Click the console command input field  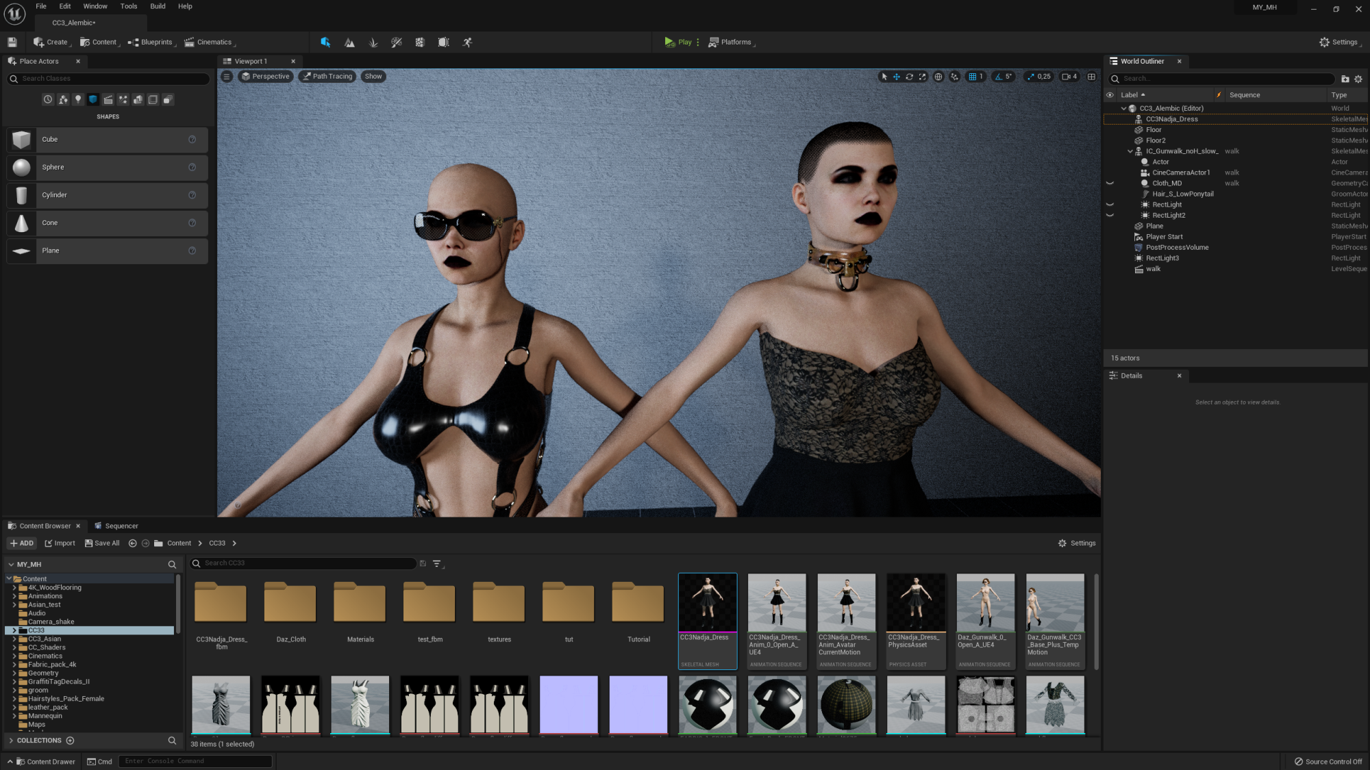click(196, 761)
